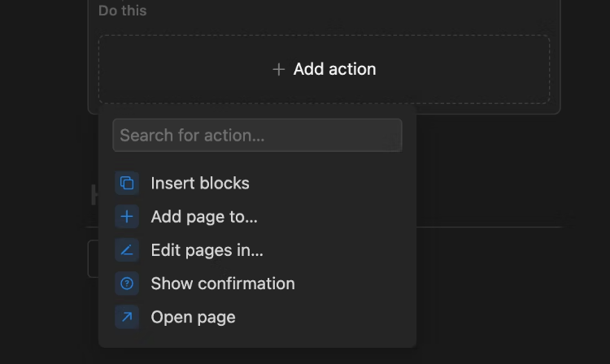Click the arrow icon beside Open page
The width and height of the screenshot is (610, 364).
pos(127,317)
